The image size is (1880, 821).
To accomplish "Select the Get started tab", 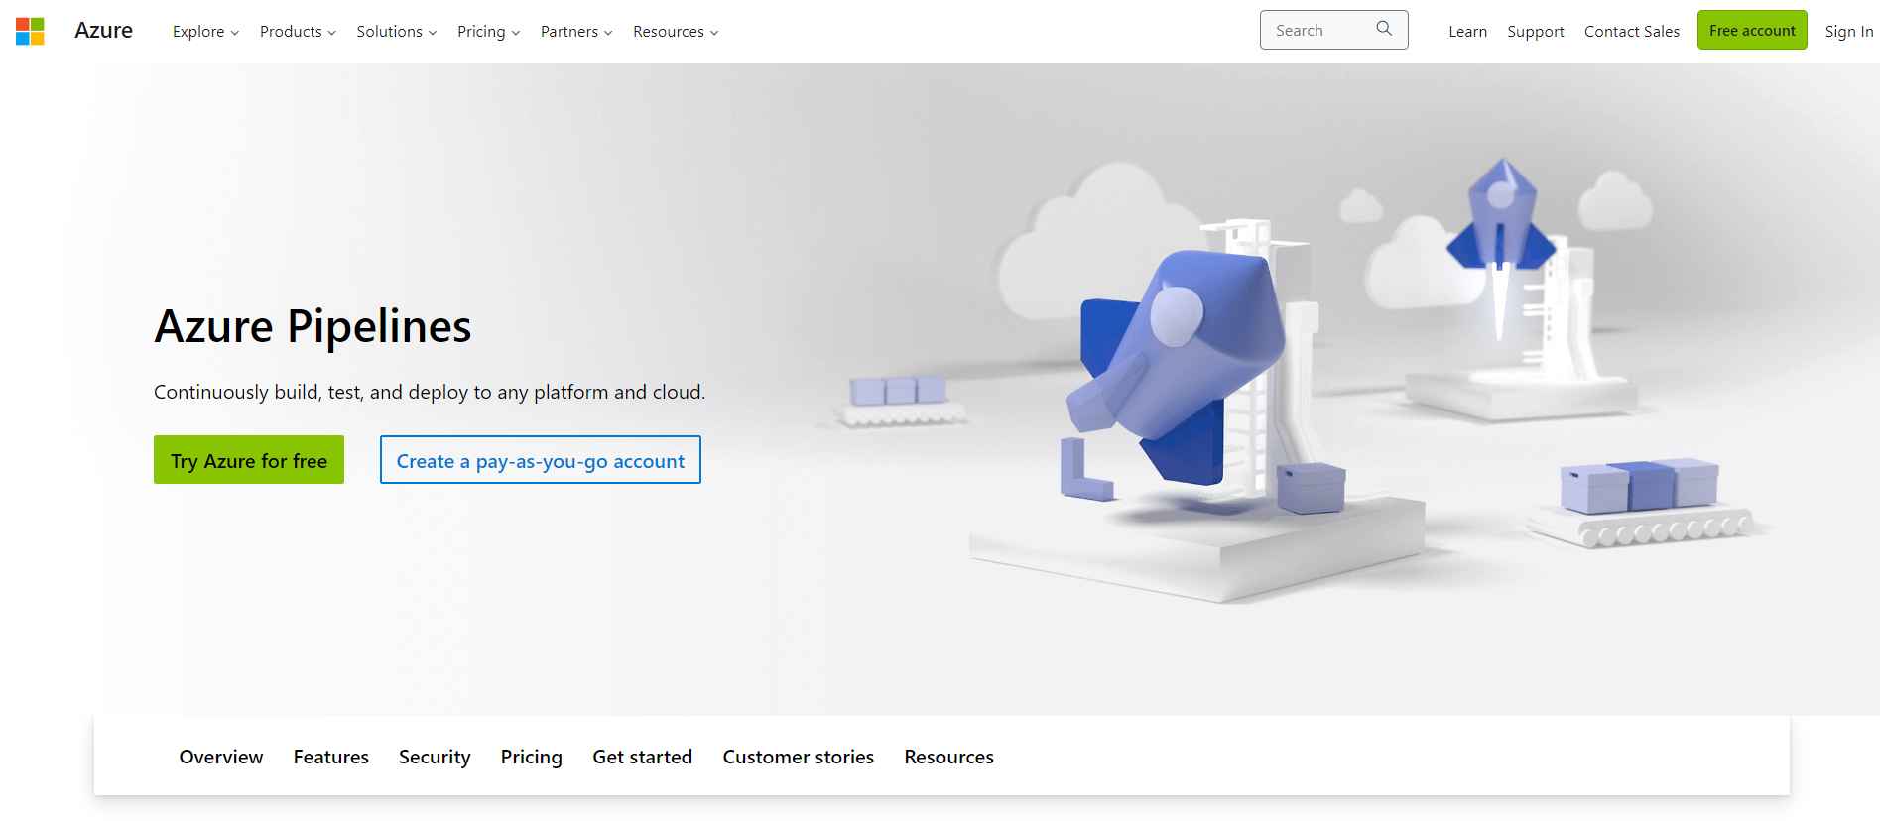I will tap(643, 757).
